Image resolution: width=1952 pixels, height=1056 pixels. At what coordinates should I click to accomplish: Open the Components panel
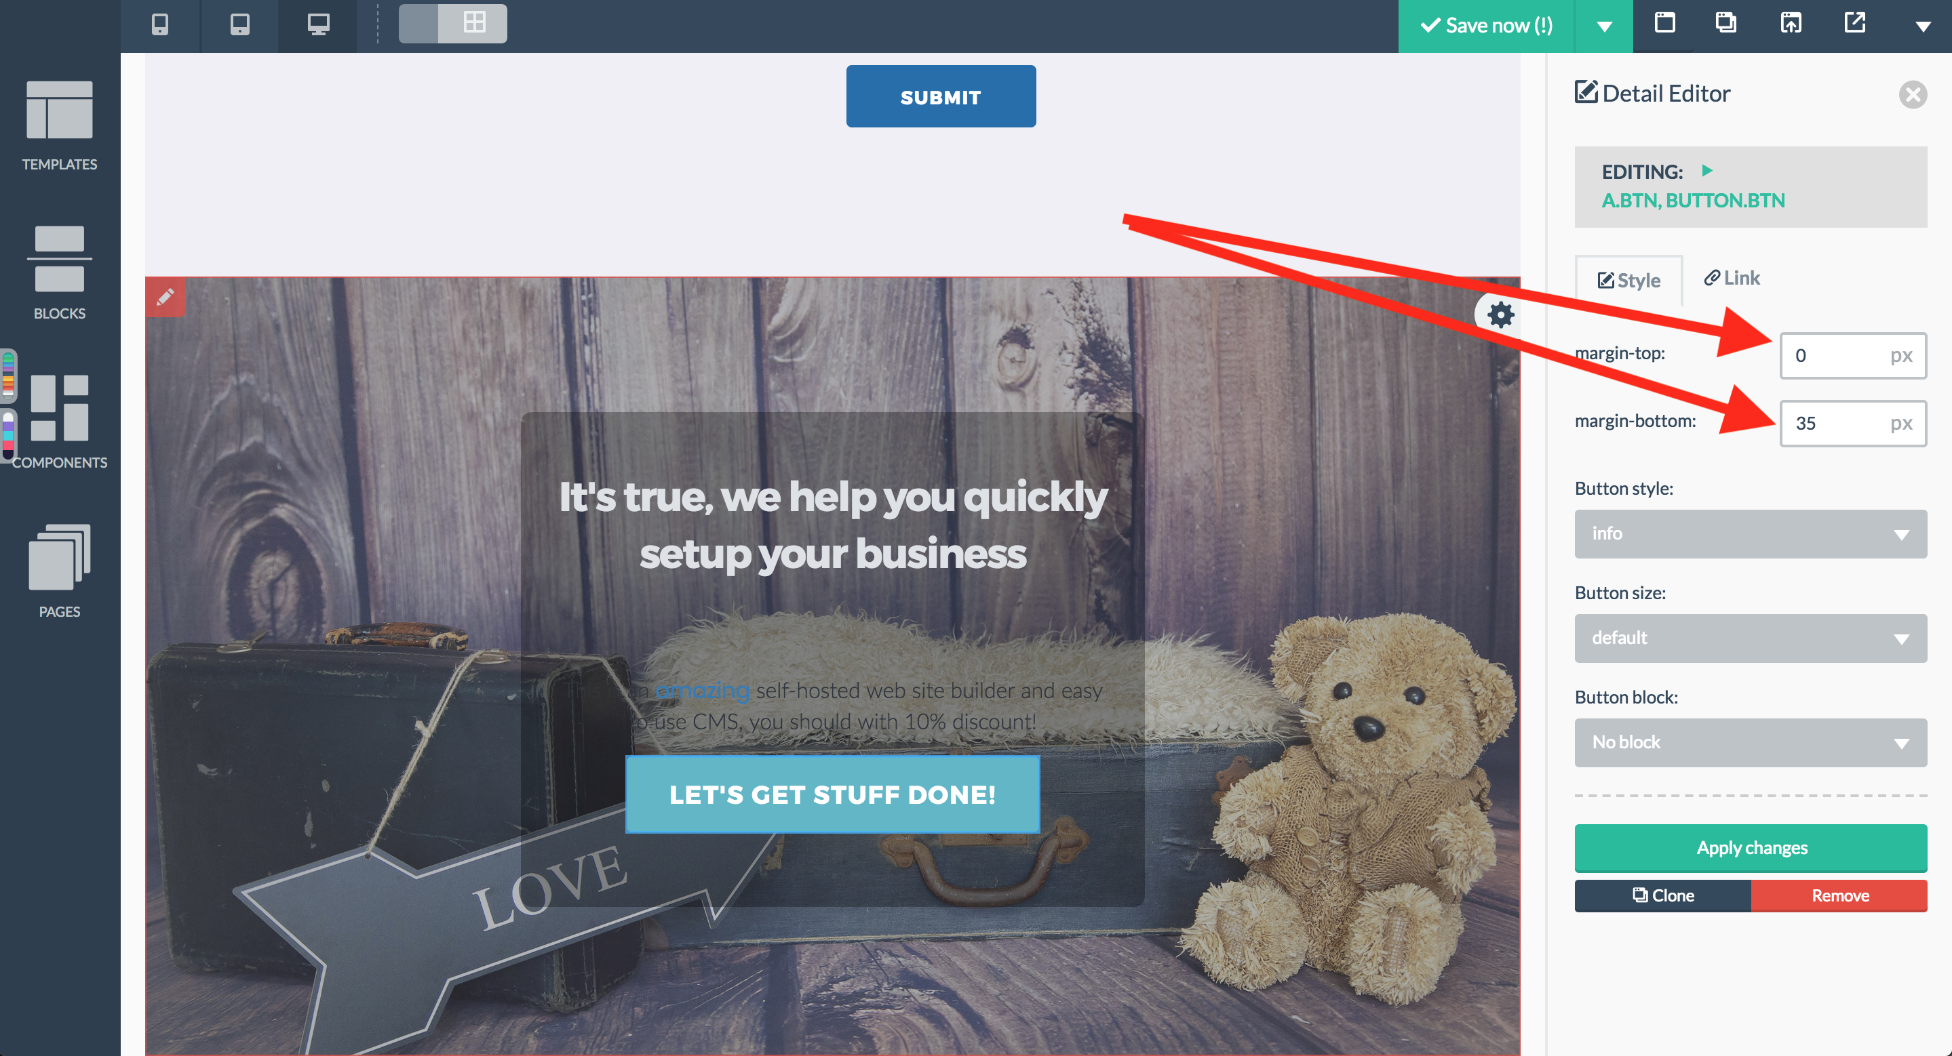[x=60, y=422]
